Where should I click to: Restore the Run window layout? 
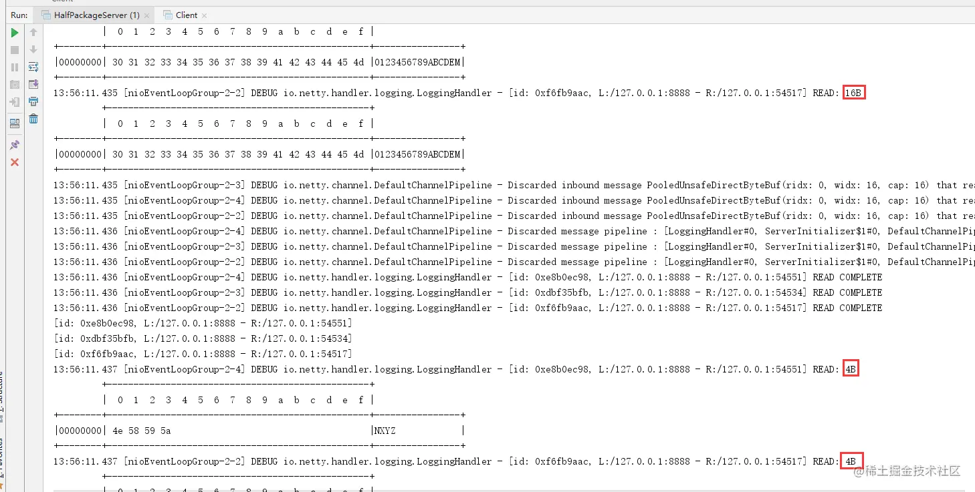15,124
